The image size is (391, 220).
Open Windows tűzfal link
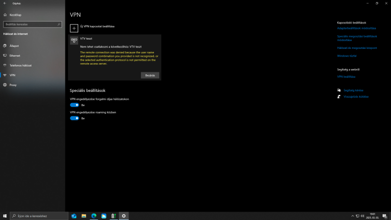click(x=347, y=56)
